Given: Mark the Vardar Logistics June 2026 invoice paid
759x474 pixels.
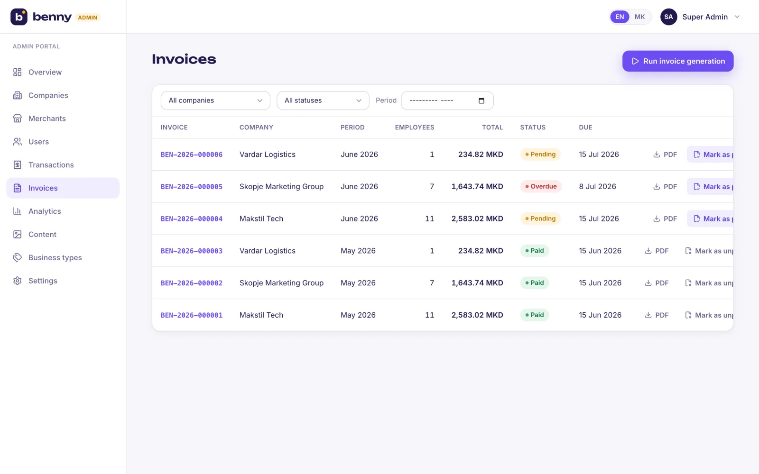Looking at the screenshot, I should pyautogui.click(x=711, y=155).
